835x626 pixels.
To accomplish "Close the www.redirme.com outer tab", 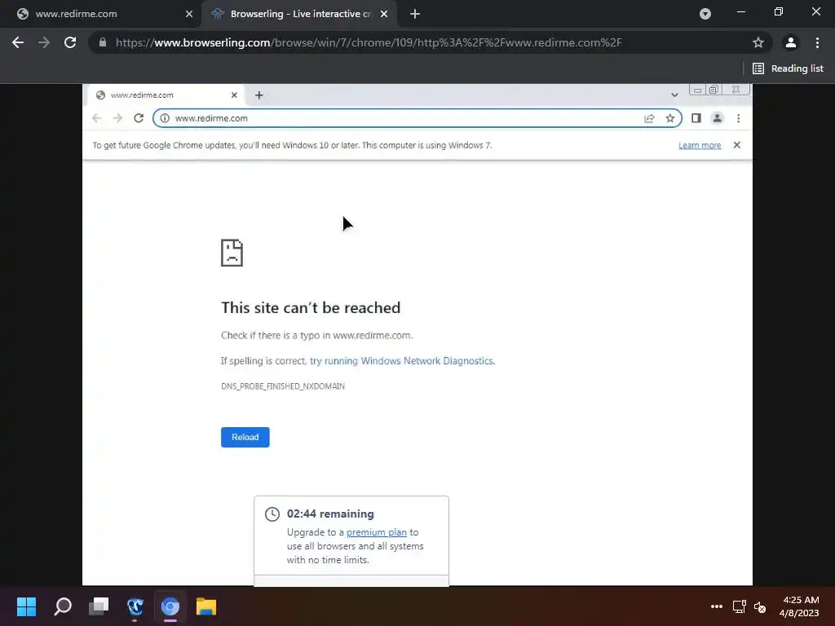I will pyautogui.click(x=189, y=14).
